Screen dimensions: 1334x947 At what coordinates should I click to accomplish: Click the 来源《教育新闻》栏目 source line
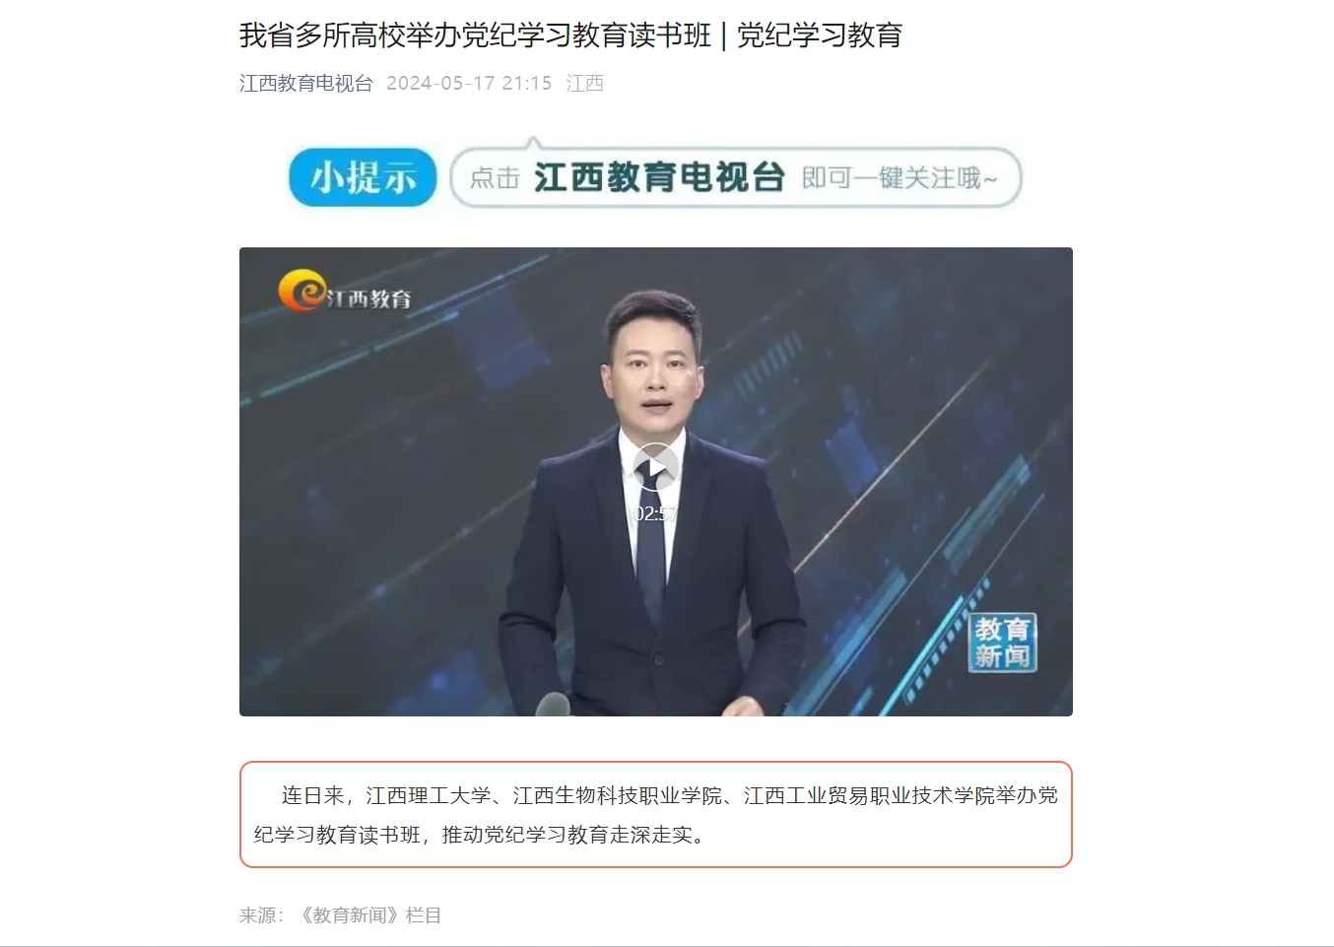pos(340,915)
